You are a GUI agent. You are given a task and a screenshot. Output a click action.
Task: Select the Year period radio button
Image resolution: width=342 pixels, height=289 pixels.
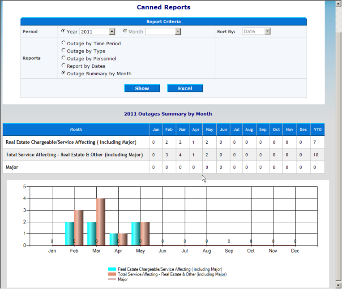63,31
